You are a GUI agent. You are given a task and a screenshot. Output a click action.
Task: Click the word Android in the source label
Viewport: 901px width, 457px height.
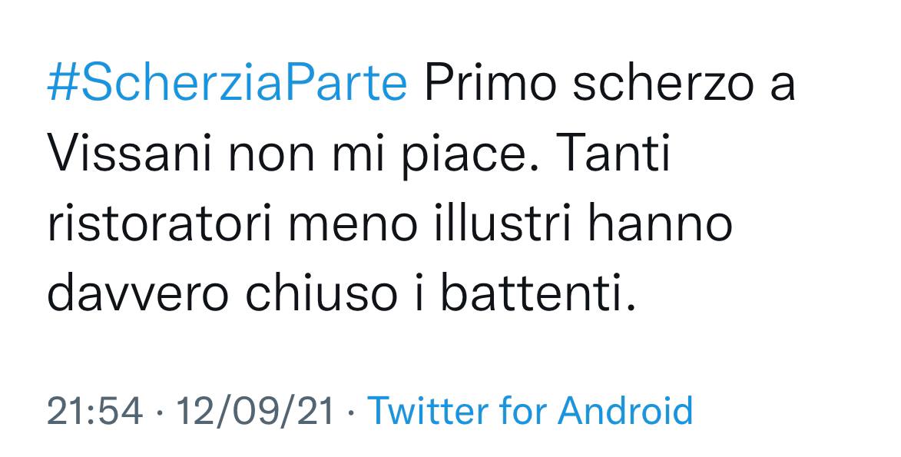pyautogui.click(x=624, y=411)
